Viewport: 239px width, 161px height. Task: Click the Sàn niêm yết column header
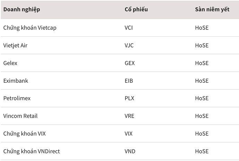click(212, 9)
